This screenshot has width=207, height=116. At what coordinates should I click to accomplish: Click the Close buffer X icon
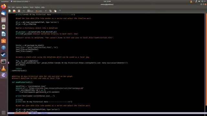tap(24, 11)
